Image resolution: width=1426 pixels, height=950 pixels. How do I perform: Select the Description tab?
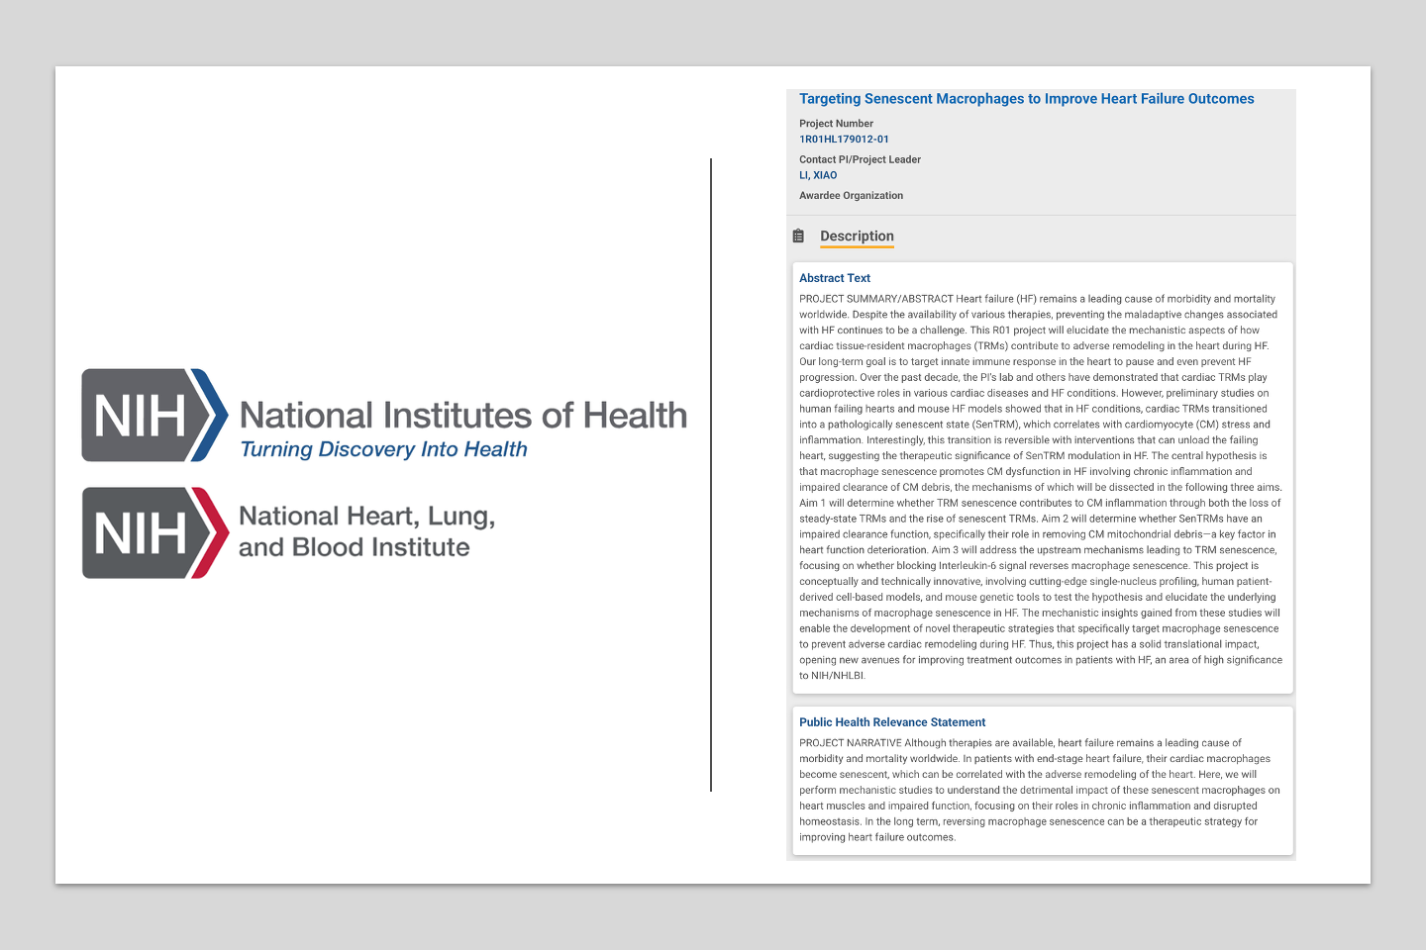pos(857,236)
